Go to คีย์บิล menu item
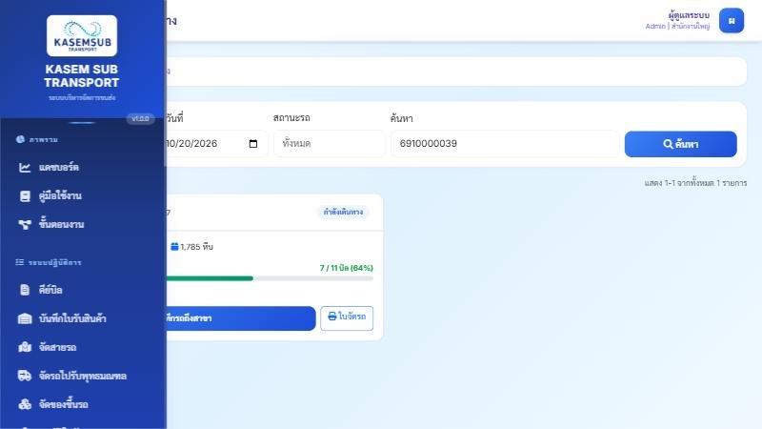 click(x=83, y=290)
